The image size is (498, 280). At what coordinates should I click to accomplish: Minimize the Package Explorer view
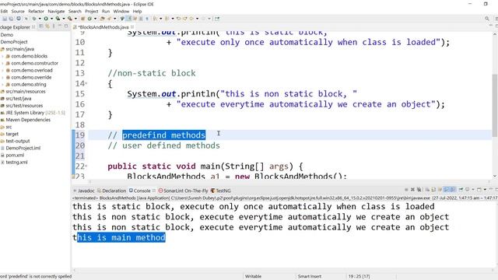coord(60,26)
